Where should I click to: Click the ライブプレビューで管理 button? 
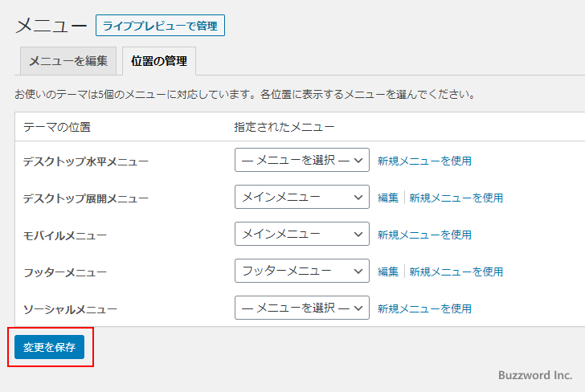[160, 26]
